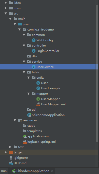Select the application.yml file name
This screenshot has height=174, width=99.
coord(38,136)
